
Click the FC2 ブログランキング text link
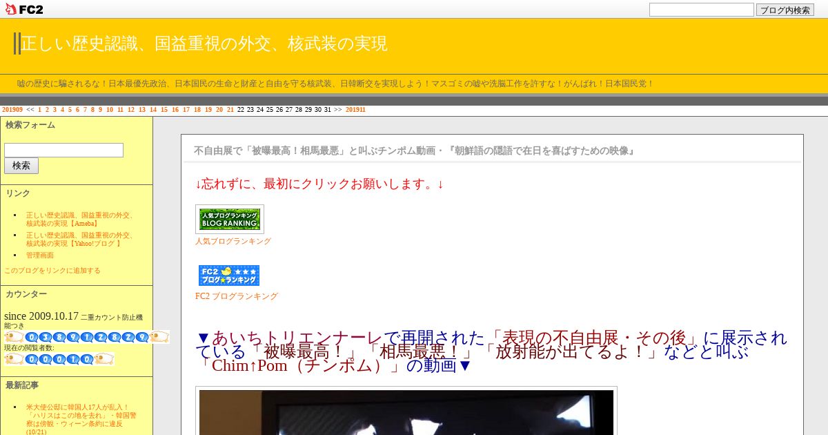237,296
